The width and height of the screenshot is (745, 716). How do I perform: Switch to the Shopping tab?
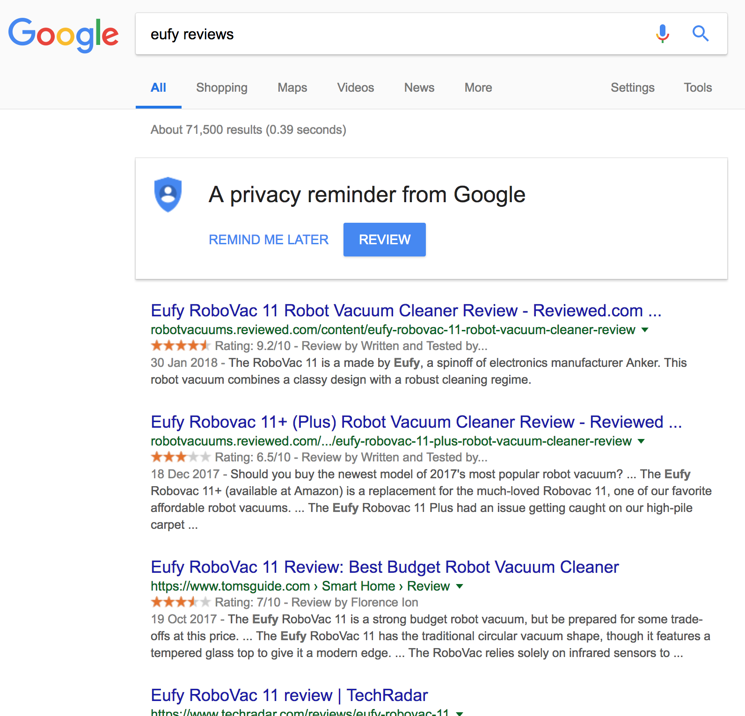[222, 88]
